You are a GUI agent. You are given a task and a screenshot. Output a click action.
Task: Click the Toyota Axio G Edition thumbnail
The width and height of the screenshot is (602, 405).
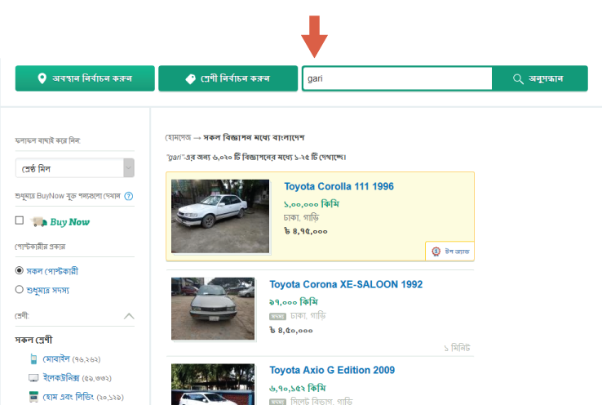point(213,385)
